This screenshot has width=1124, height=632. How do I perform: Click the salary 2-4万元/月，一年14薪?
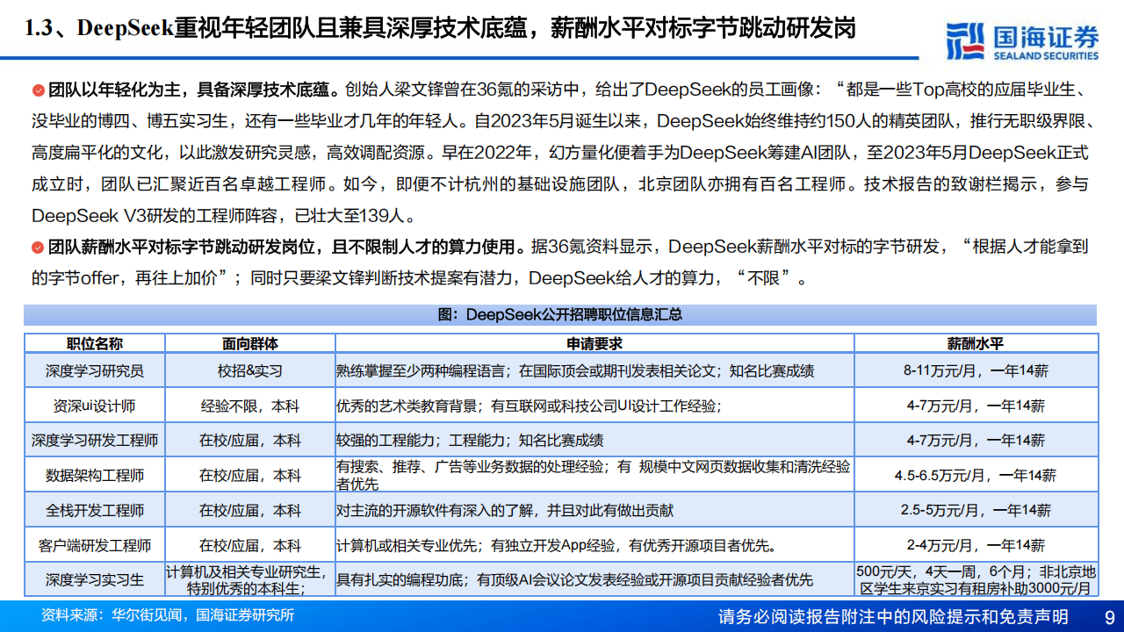click(975, 545)
